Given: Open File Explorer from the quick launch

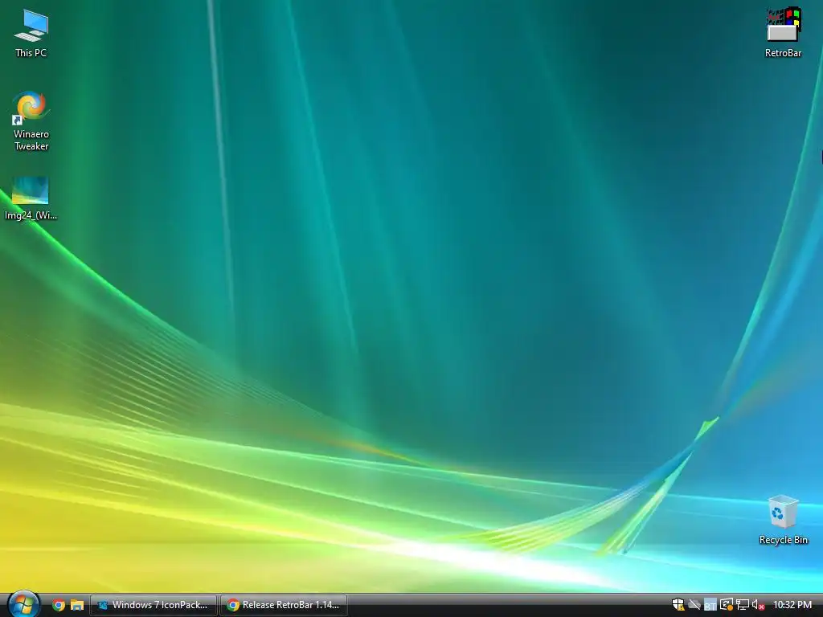Looking at the screenshot, I should (x=77, y=605).
